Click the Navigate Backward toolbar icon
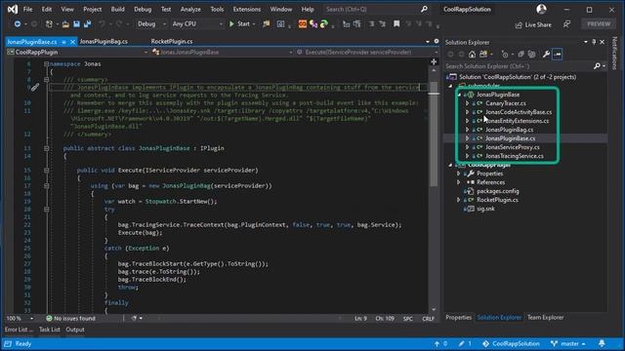The height and width of the screenshot is (351, 625). [18, 24]
